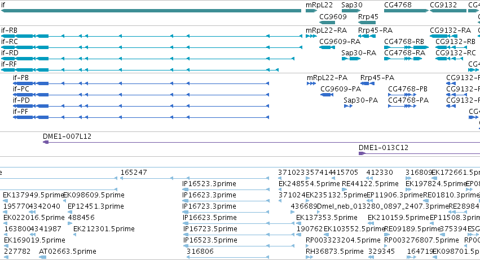Open transcript CG4768-RB
This screenshot has height=260, width=480.
coord(406,47)
